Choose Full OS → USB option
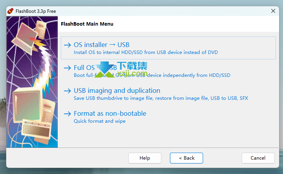 (168, 71)
